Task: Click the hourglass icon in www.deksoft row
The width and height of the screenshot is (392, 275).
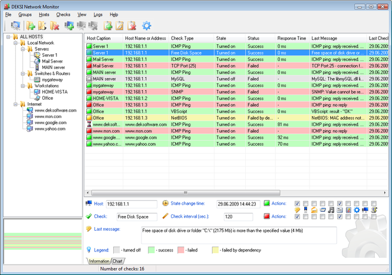Action: (89, 125)
